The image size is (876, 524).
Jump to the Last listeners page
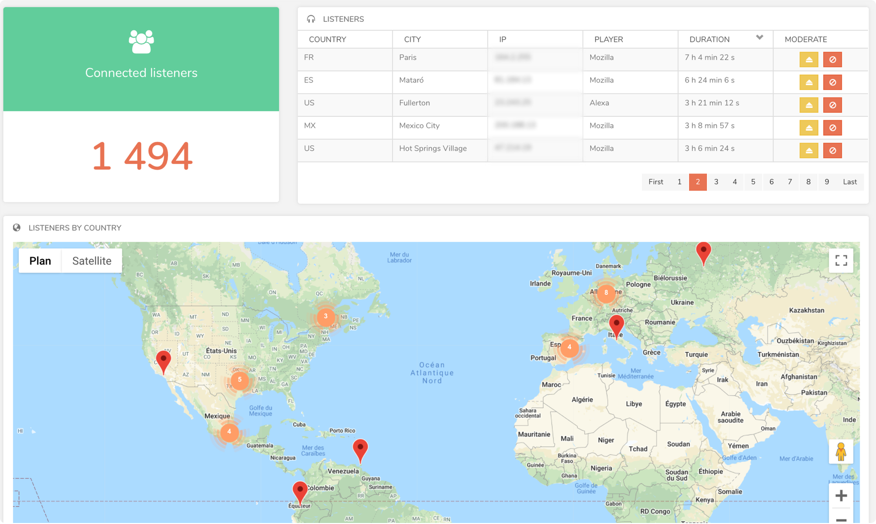tap(850, 182)
